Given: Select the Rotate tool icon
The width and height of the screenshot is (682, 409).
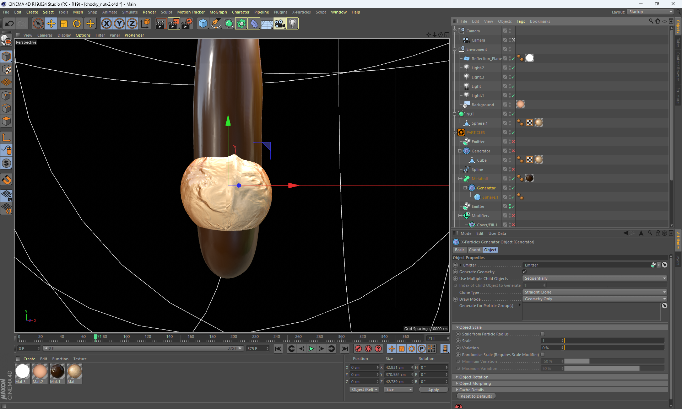Looking at the screenshot, I should (x=77, y=24).
